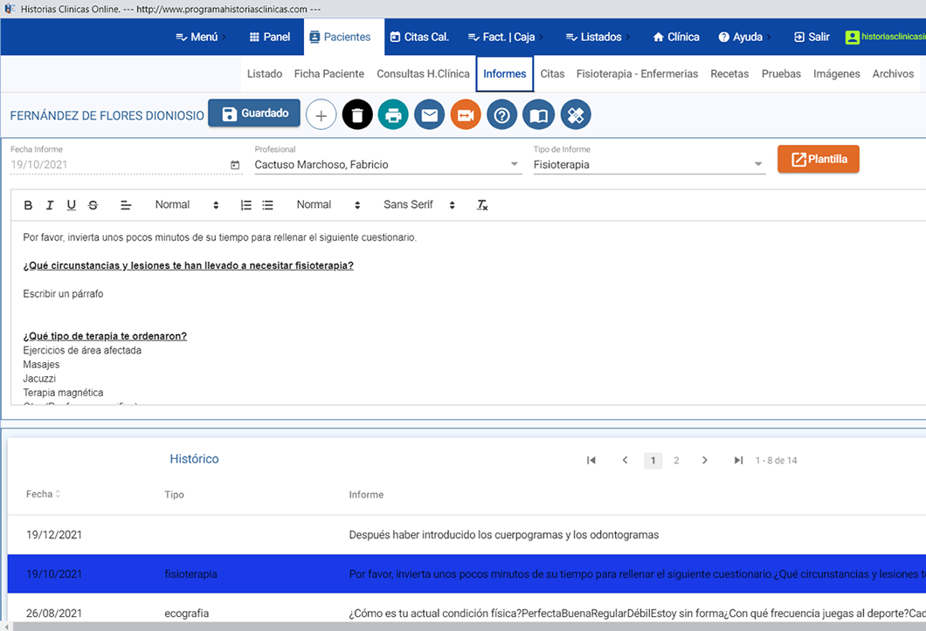
Task: Add new report with plus icon
Action: (321, 115)
